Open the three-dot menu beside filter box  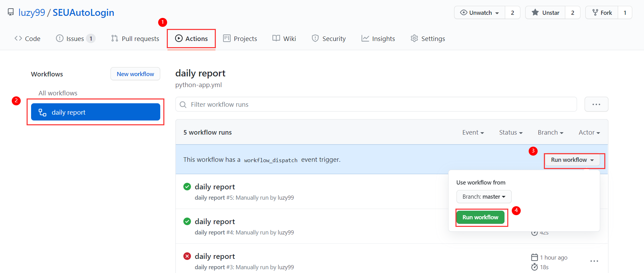point(596,104)
